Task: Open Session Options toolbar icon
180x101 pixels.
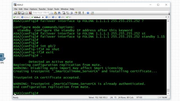Action: tap(76, 13)
